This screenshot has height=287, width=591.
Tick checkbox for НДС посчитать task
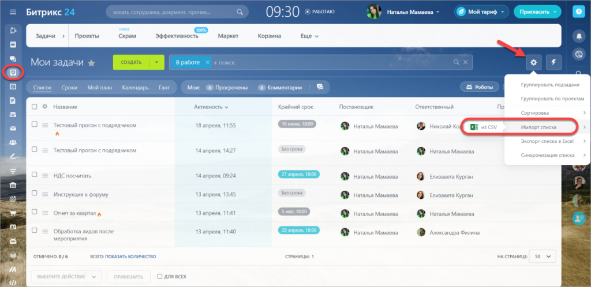coord(35,175)
